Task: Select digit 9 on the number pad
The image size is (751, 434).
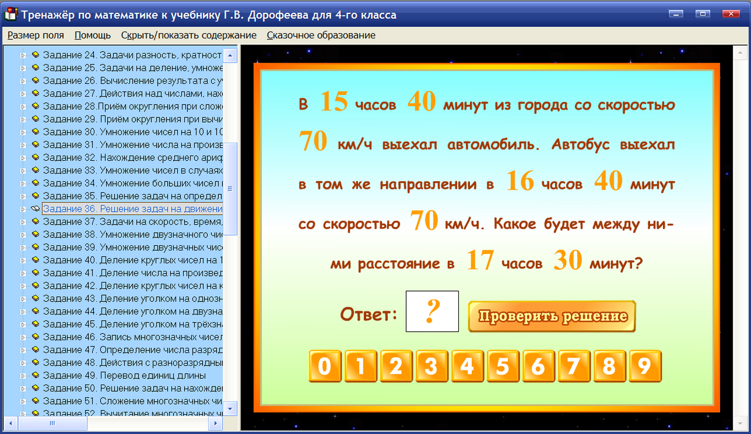Action: pyautogui.click(x=645, y=365)
